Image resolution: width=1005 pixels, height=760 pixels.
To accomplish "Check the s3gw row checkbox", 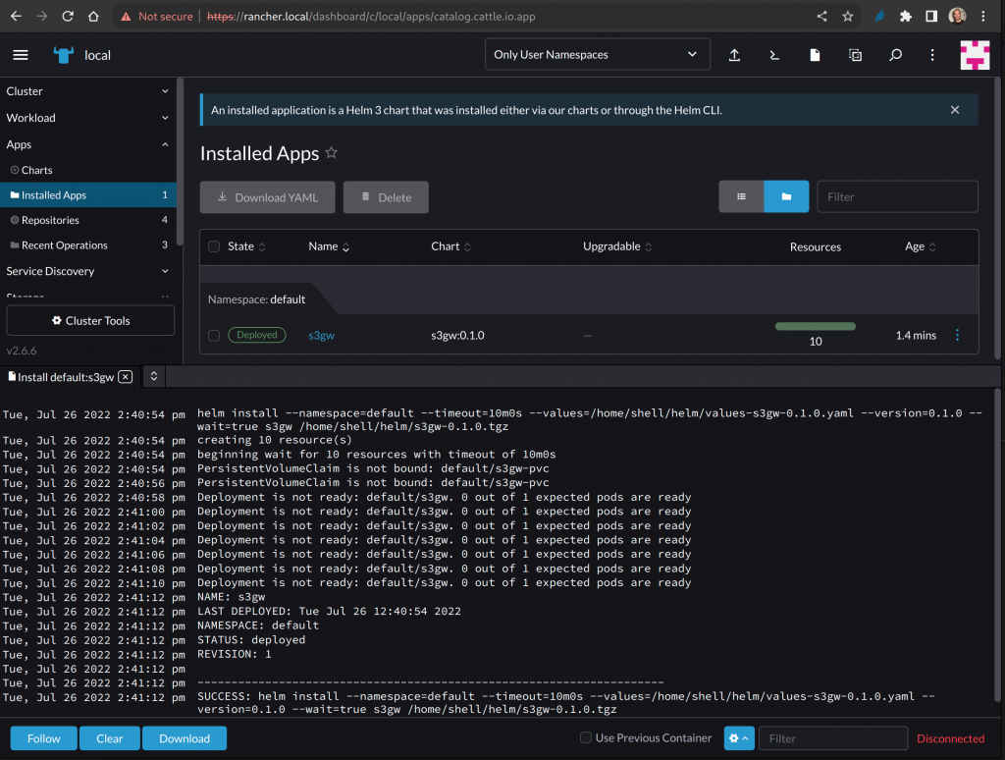I will point(214,336).
